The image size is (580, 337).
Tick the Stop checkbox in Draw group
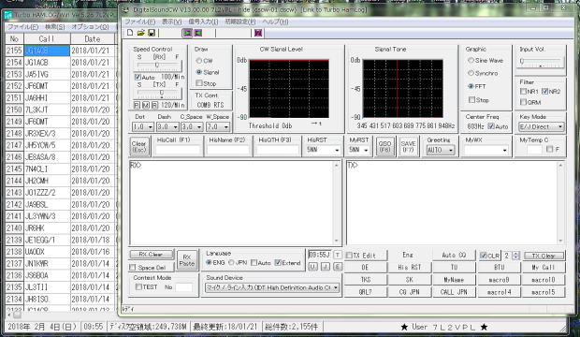(x=199, y=83)
